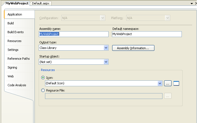
Task: Select the Icon radio button
Action: [x=43, y=78]
